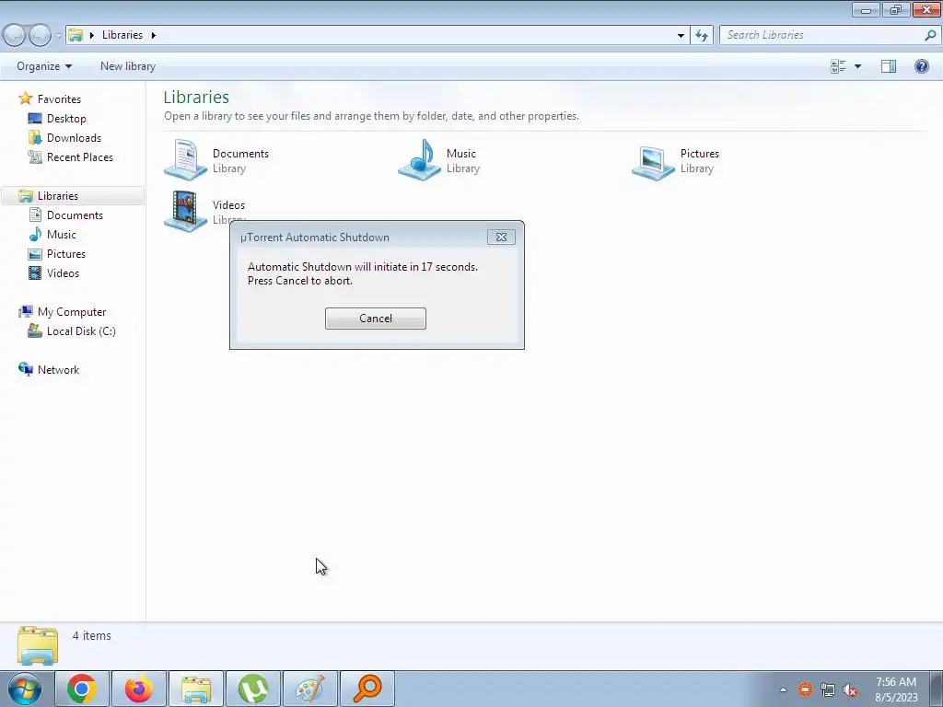Viewport: 943px width, 707px height.
Task: Show hidden system tray icons
Action: 783,690
